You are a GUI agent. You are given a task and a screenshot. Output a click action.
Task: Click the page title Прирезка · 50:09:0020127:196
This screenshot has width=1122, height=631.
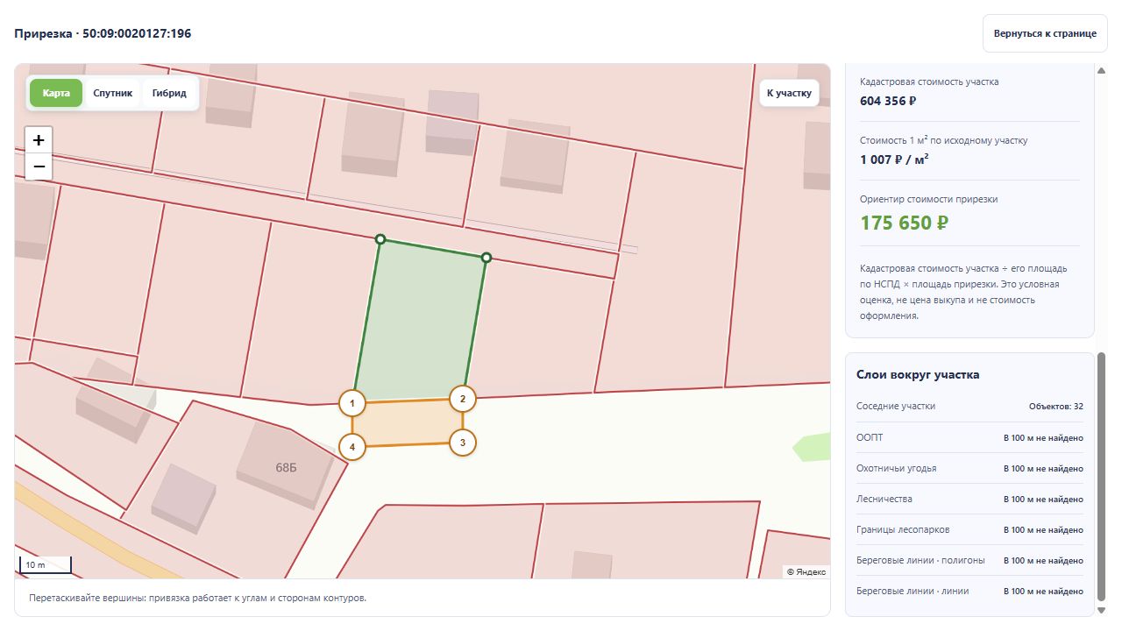pos(103,33)
